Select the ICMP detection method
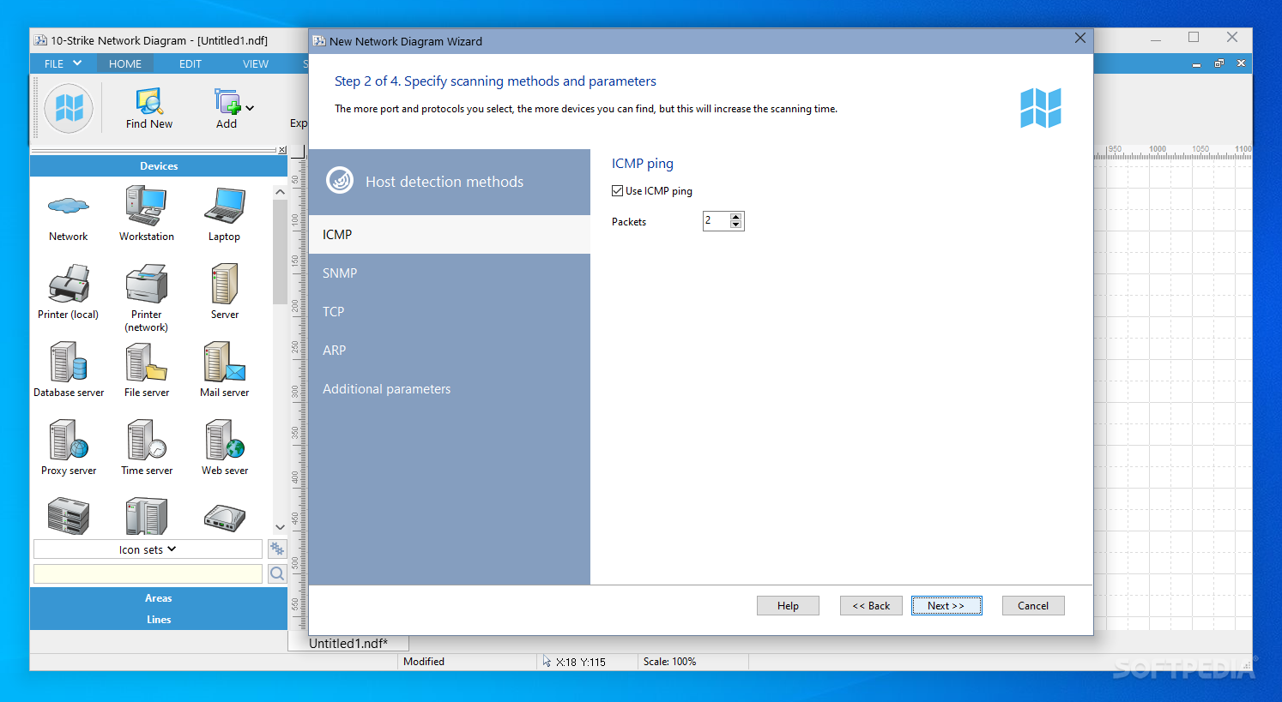1282x702 pixels. pyautogui.click(x=450, y=234)
